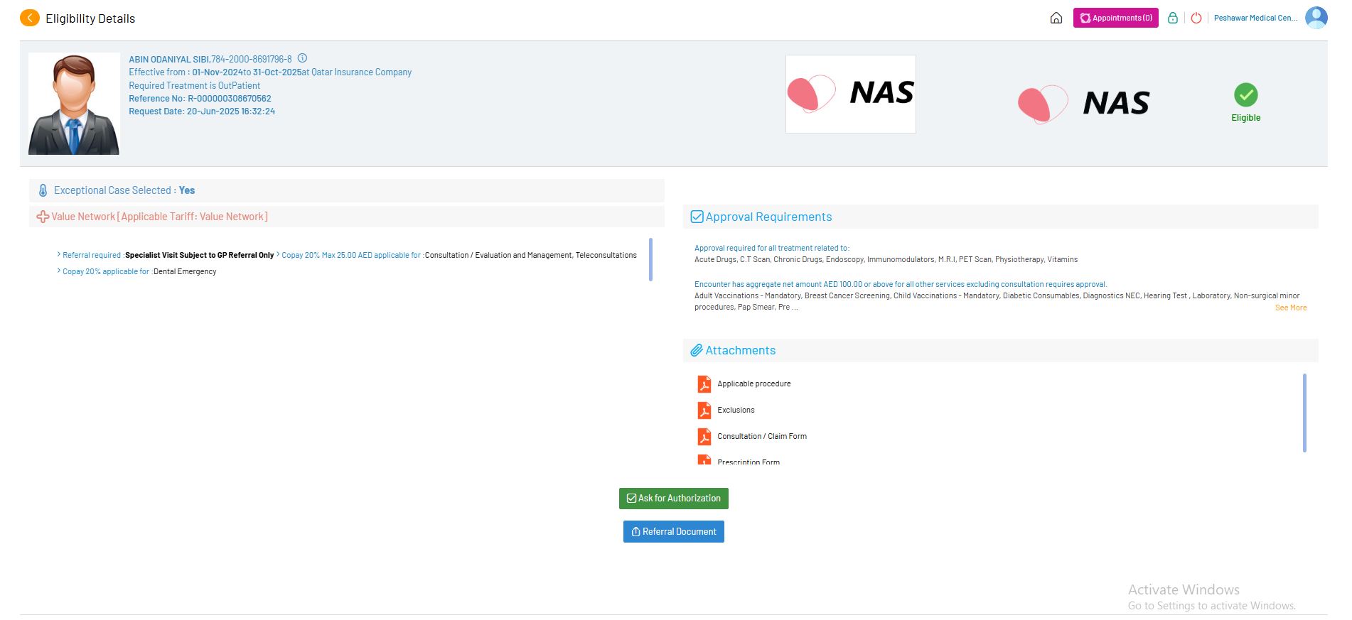1352x620 pixels.
Task: Expand the Copay 20% Max 25.00 AED chevron
Action: click(x=278, y=254)
